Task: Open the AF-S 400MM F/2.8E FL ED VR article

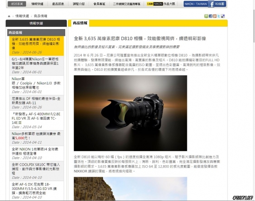Action: coord(37,120)
